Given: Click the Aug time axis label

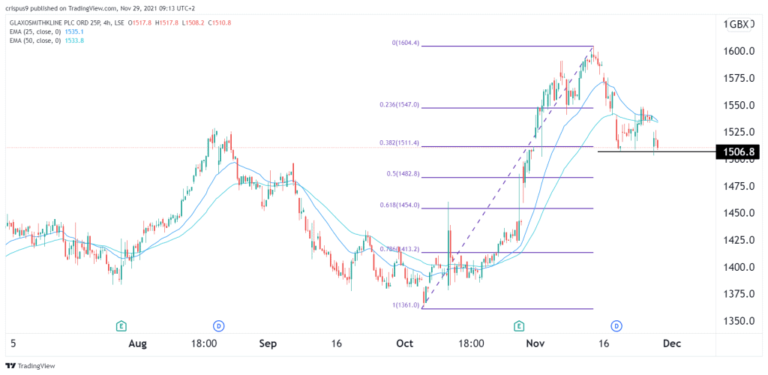Looking at the screenshot, I should click(138, 344).
